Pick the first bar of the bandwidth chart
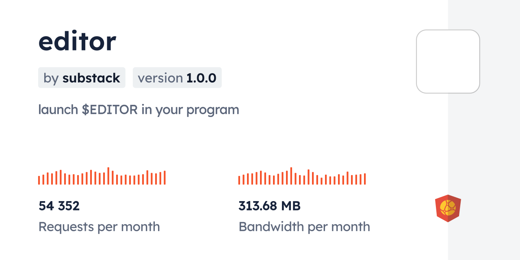Image resolution: width=520 pixels, height=260 pixels. point(239,180)
